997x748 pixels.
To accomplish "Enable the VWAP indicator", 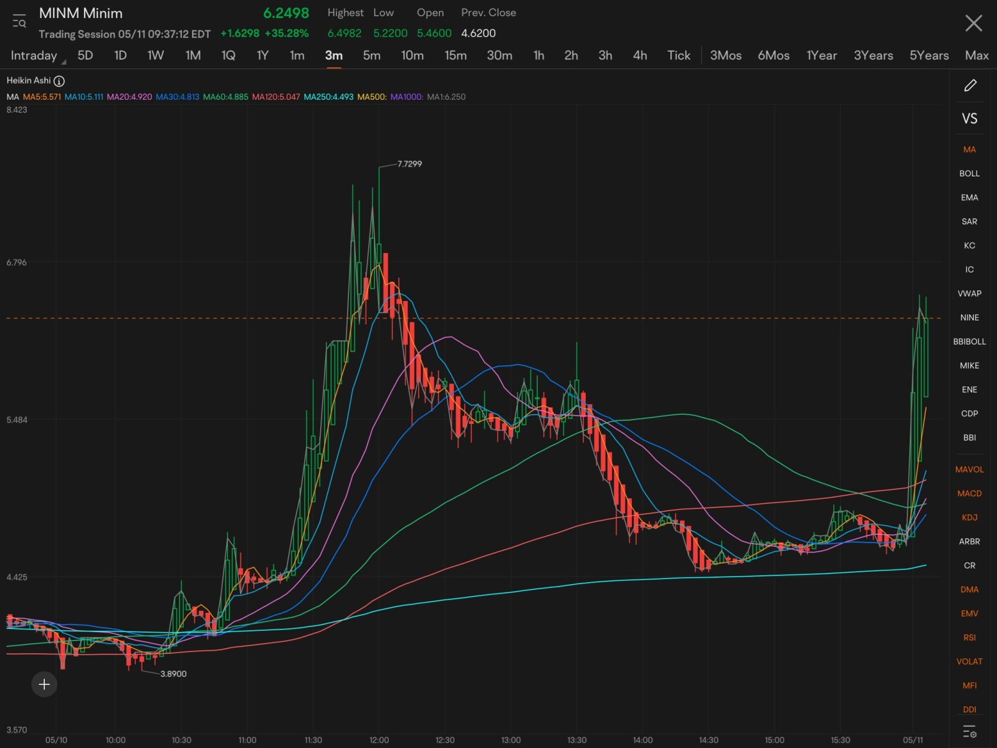I will coord(970,294).
